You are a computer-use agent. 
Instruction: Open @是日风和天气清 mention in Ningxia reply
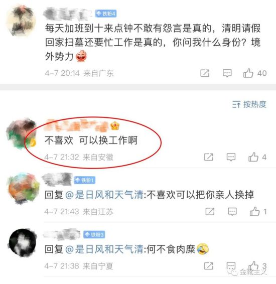click(104, 249)
